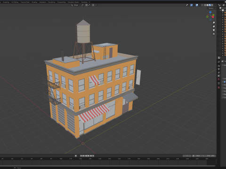
Task: Click frame 150 on the timeline ruler
Action: (109, 159)
